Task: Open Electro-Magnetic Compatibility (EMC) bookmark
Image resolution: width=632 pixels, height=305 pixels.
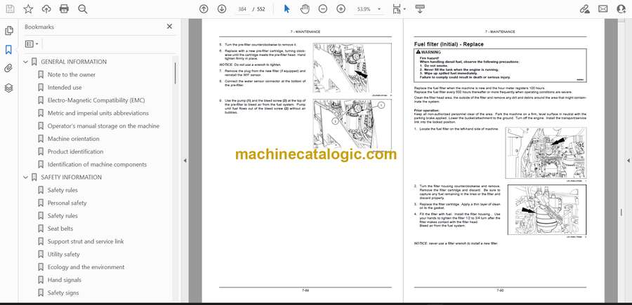Action: point(96,100)
